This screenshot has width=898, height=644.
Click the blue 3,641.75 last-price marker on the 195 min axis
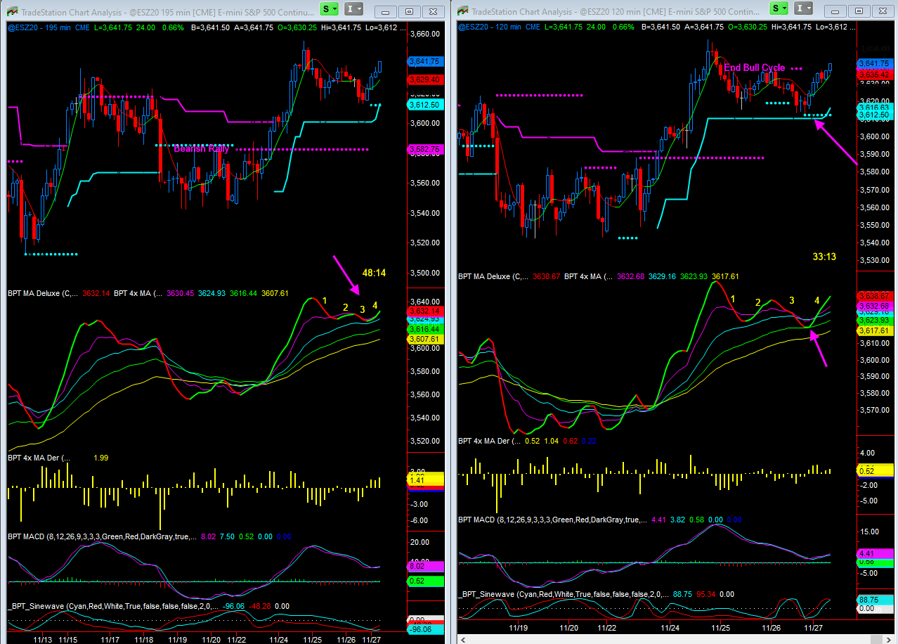pyautogui.click(x=424, y=61)
